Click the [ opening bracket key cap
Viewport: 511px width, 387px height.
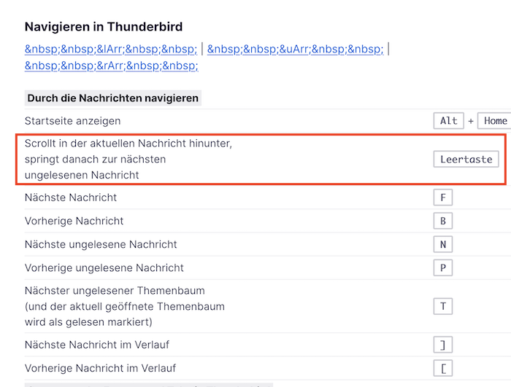click(442, 368)
